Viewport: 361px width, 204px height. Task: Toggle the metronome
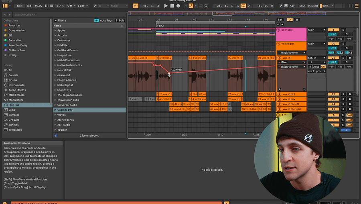pos(69,6)
